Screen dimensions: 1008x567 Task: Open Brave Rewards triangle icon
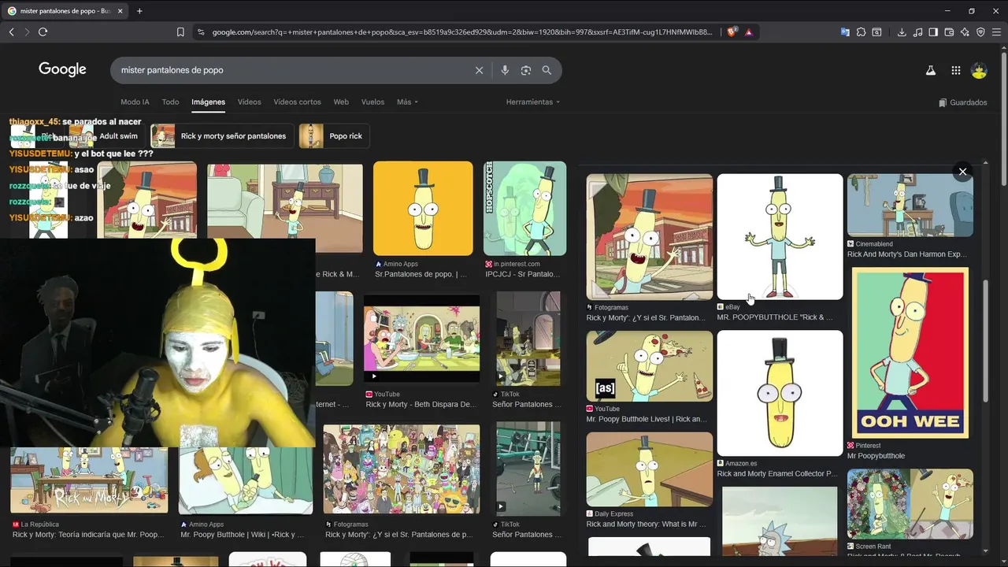point(748,32)
